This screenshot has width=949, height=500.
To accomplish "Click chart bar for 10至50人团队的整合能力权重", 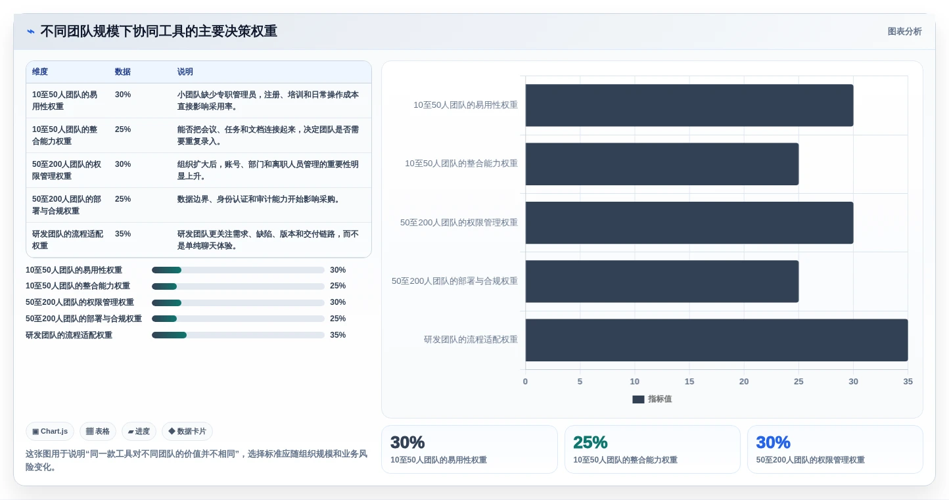I will tap(662, 164).
